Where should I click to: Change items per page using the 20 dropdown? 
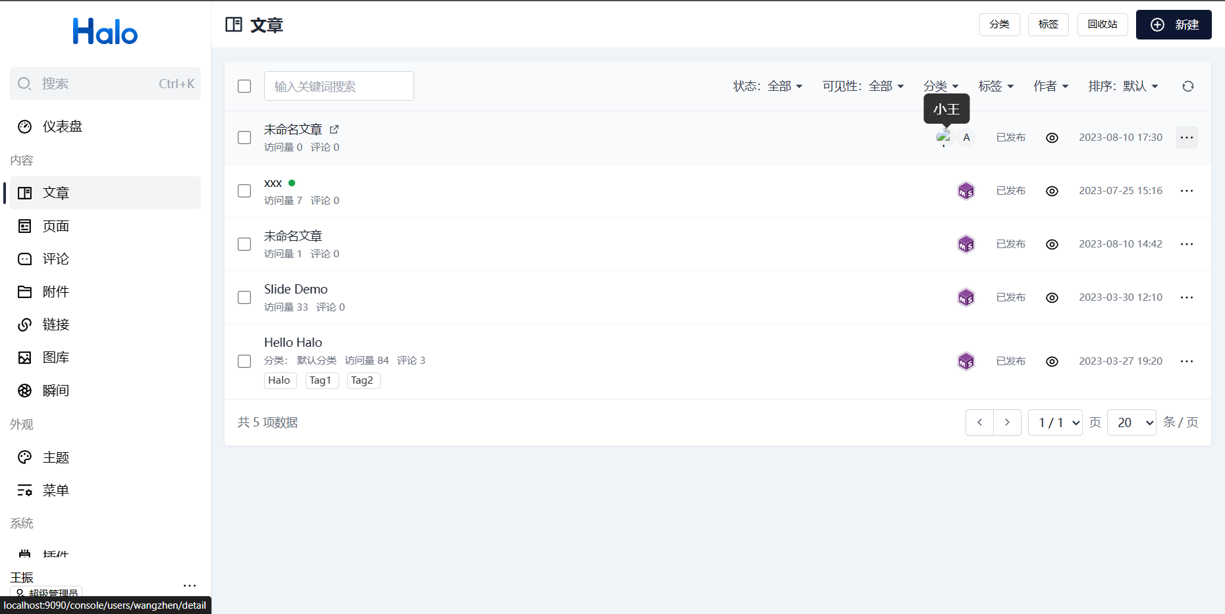tap(1131, 422)
